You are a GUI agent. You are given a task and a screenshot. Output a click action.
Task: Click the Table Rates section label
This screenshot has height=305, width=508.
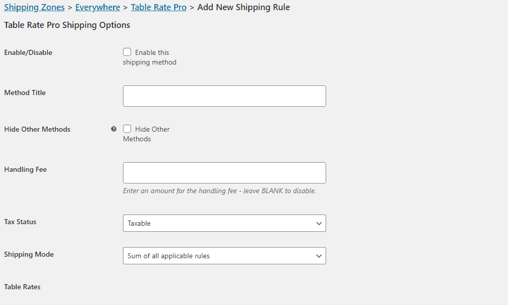[22, 287]
